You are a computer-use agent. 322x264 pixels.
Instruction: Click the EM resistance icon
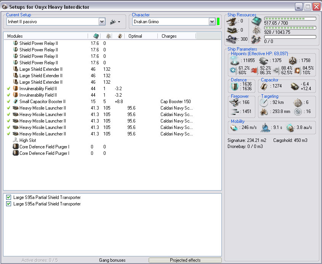coord(234,70)
